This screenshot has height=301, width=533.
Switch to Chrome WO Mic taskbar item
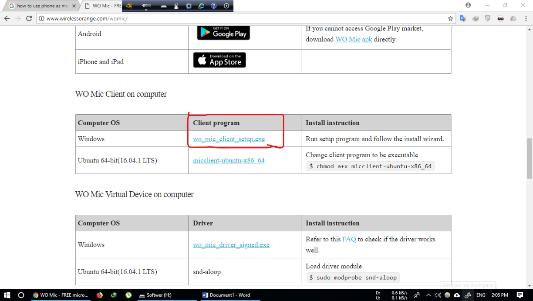tap(61, 295)
